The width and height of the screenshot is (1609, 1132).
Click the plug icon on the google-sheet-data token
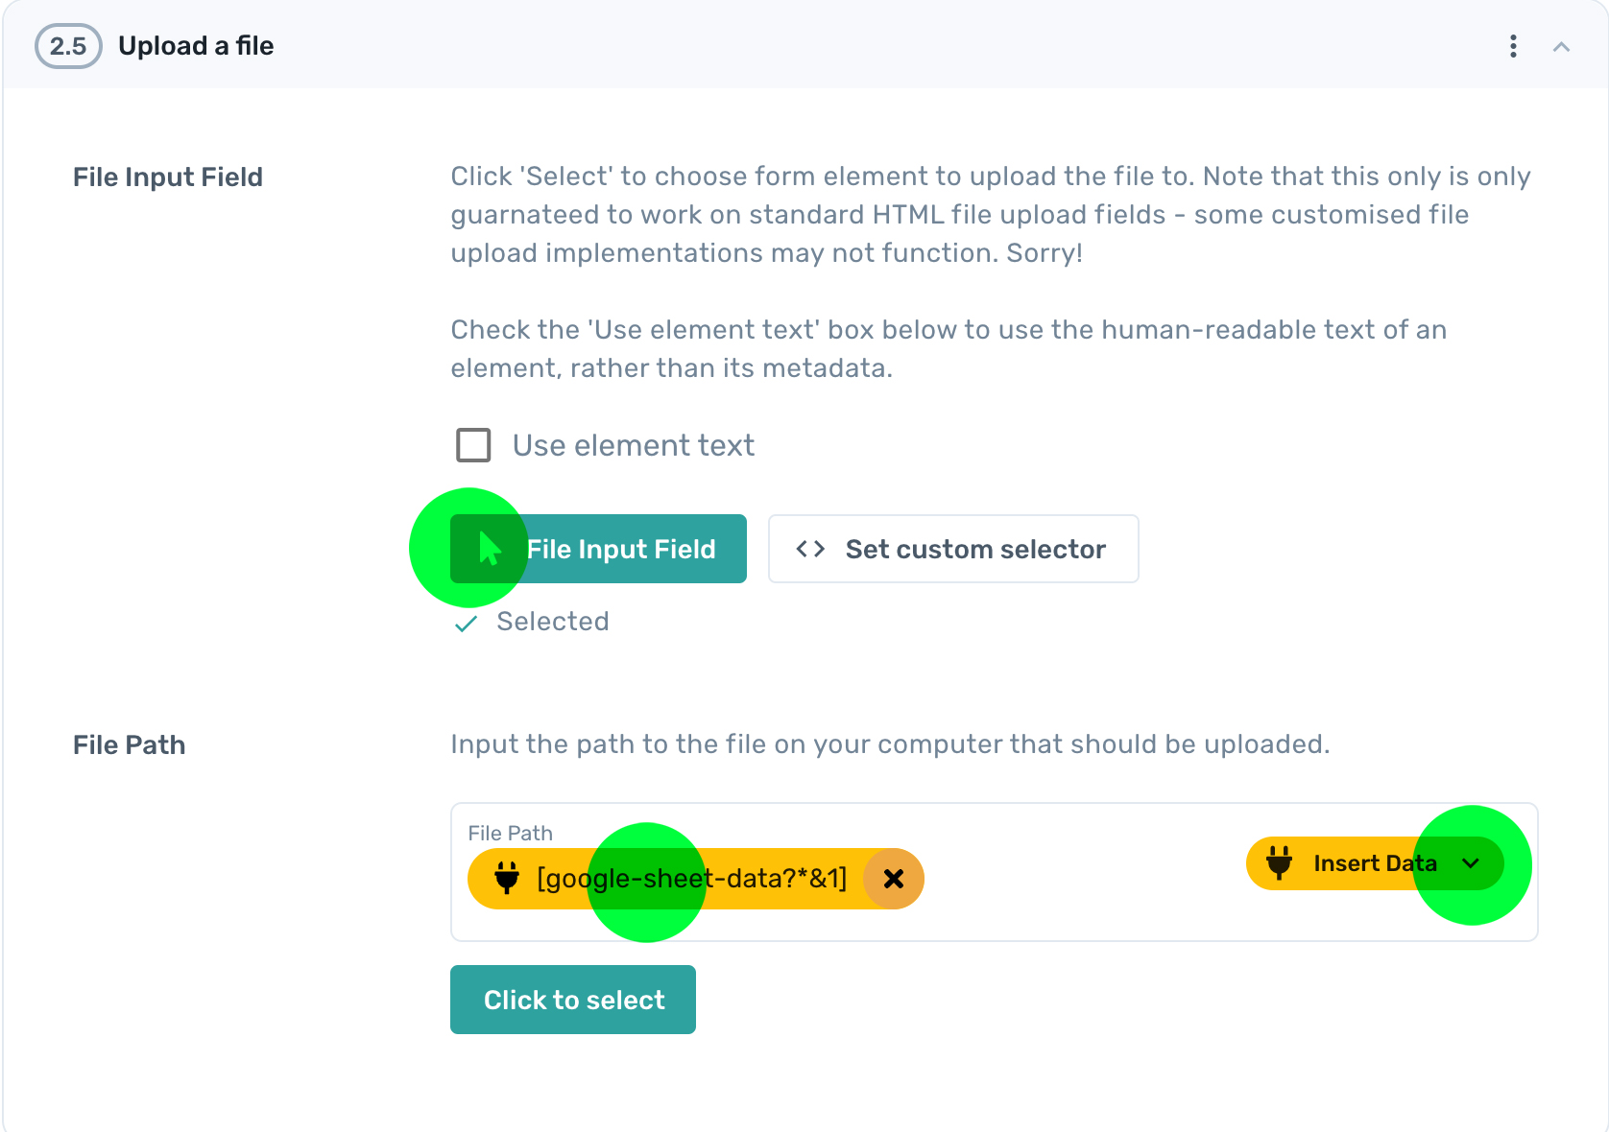point(507,878)
